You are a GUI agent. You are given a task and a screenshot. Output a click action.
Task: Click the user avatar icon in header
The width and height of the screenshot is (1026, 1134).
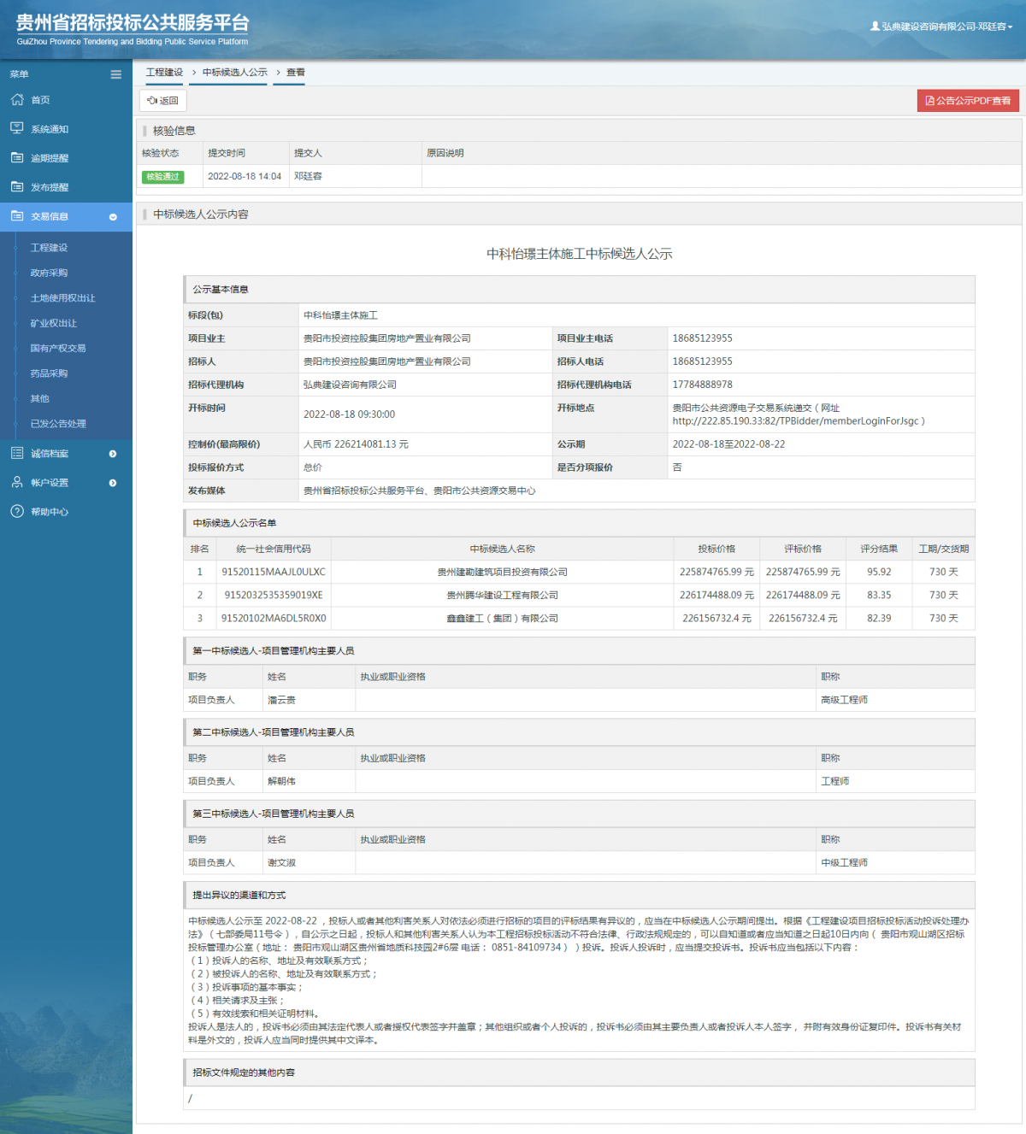[x=875, y=26]
